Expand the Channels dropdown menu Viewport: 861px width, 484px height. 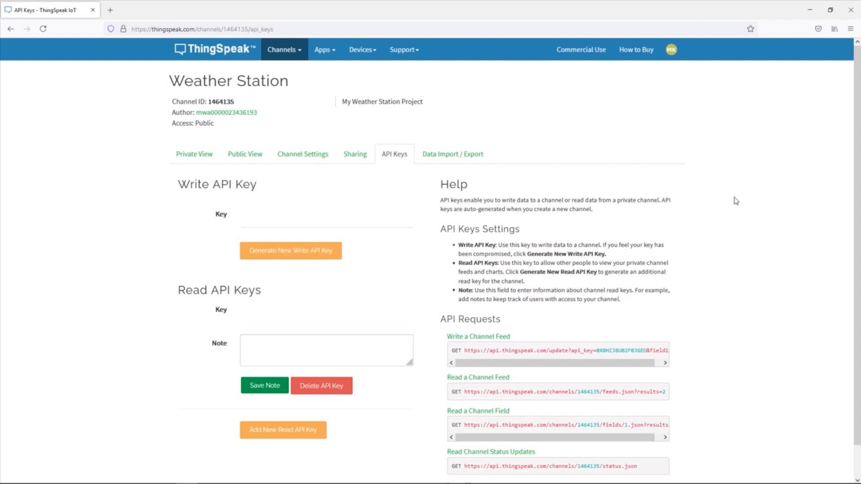284,50
